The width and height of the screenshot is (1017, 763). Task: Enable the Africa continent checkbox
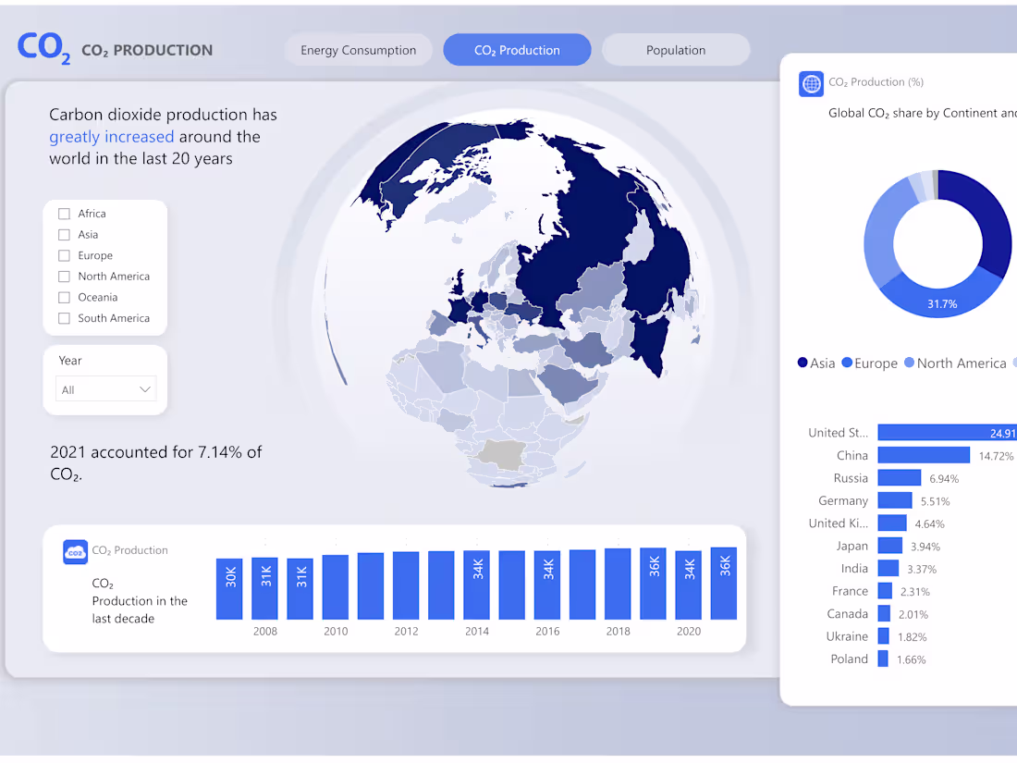pyautogui.click(x=64, y=213)
